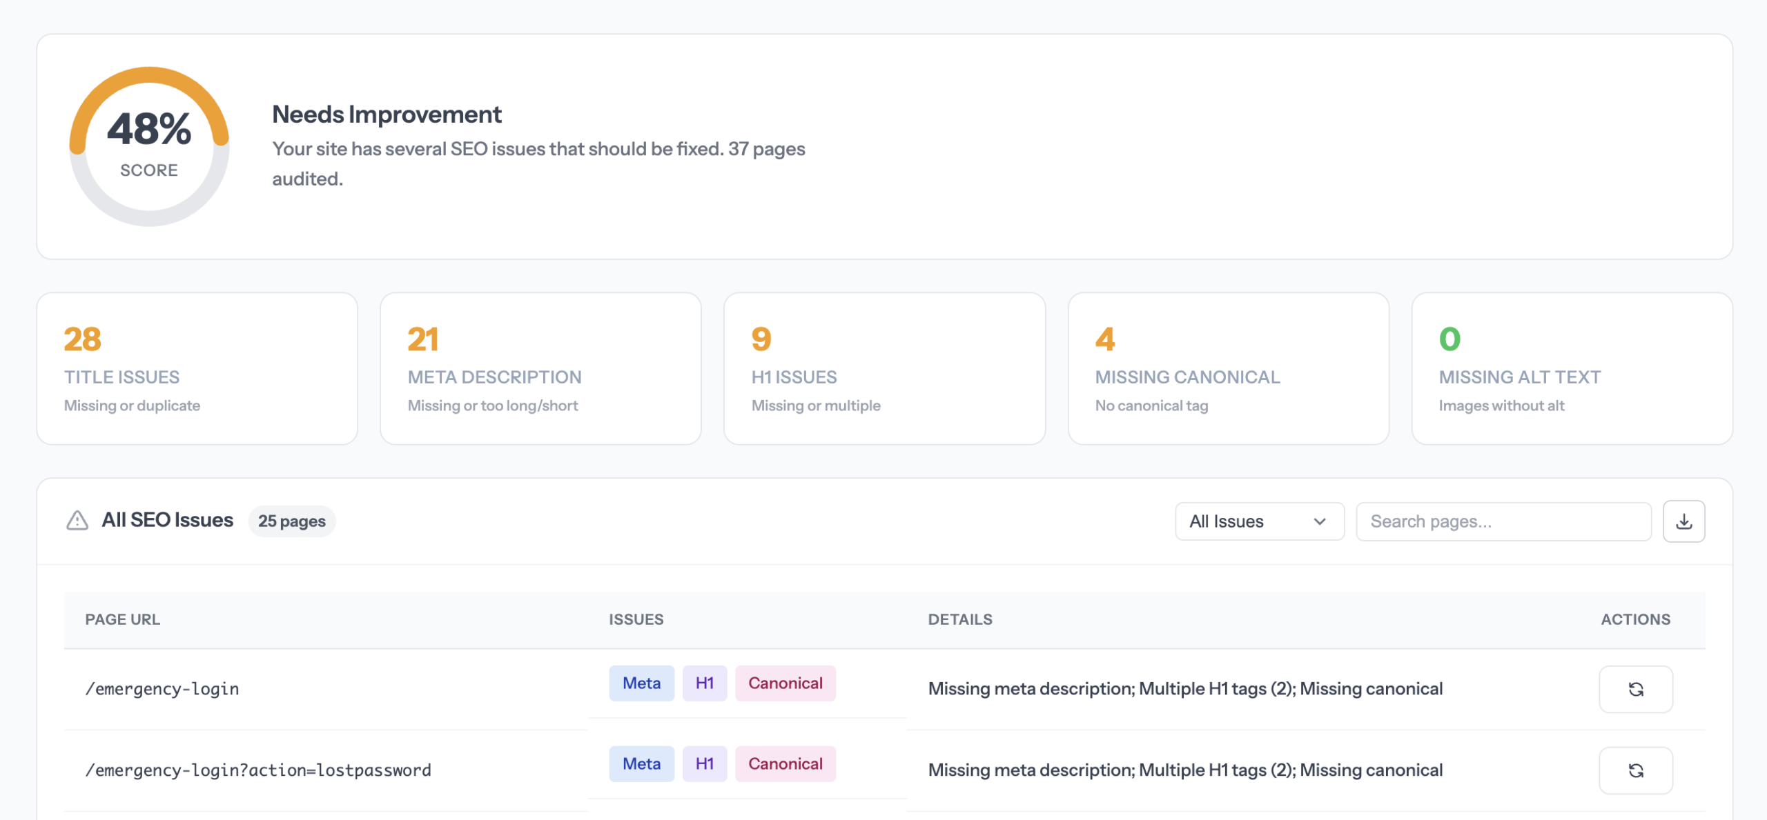1767x820 pixels.
Task: Open the /emergency-login page URL
Action: [x=162, y=688]
